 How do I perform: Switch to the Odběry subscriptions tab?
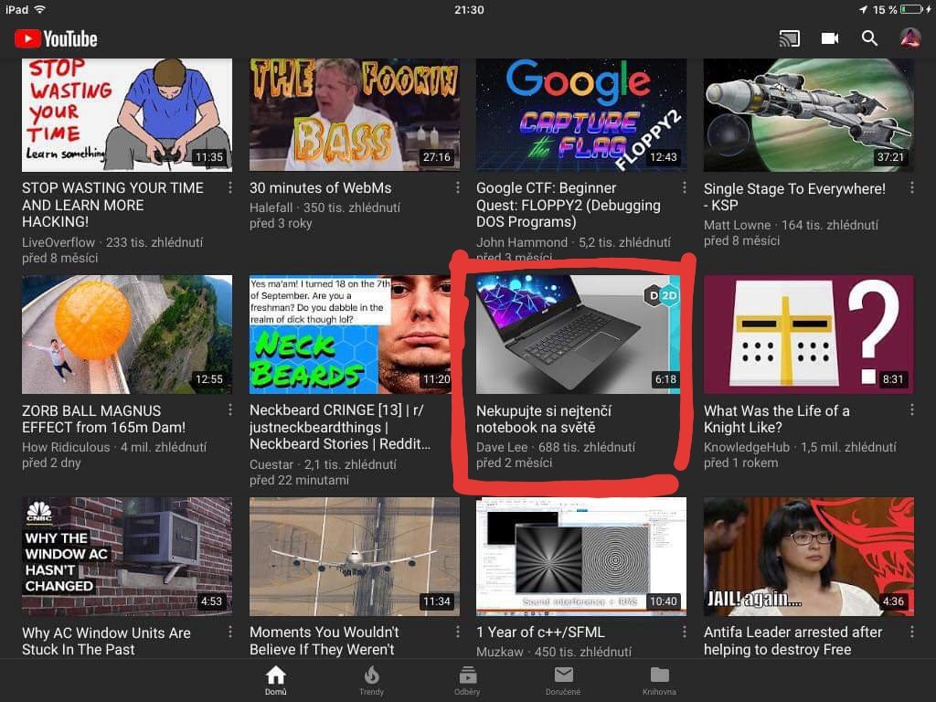click(467, 680)
